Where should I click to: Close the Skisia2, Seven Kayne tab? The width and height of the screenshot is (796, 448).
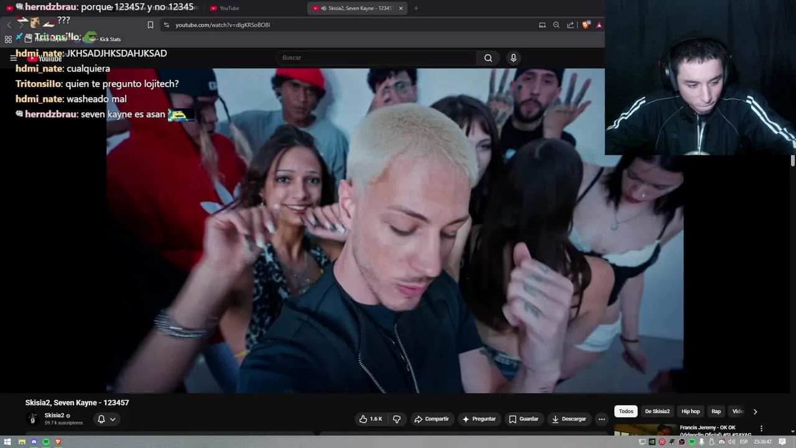400,8
